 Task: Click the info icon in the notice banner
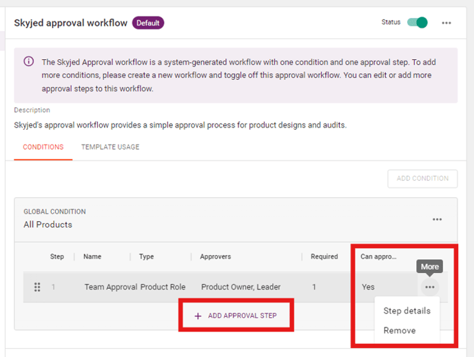(29, 61)
